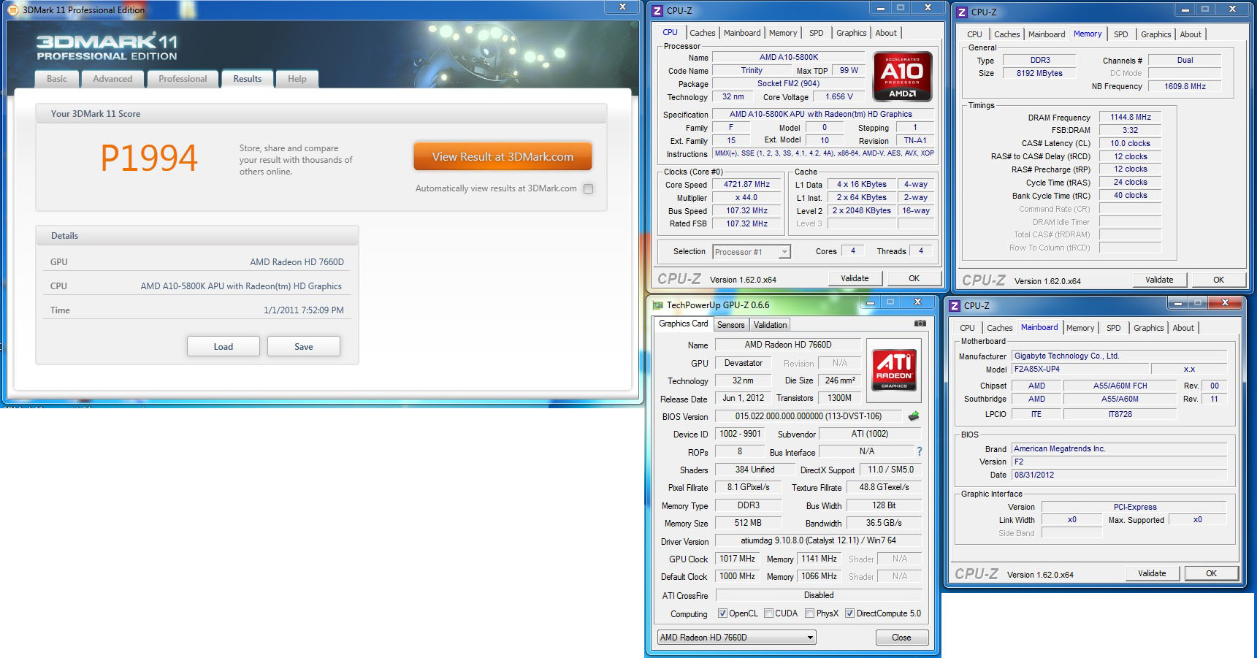Click the CAS# Latency value 10.0 clocks
Image resolution: width=1257 pixels, height=658 pixels.
[1130, 143]
